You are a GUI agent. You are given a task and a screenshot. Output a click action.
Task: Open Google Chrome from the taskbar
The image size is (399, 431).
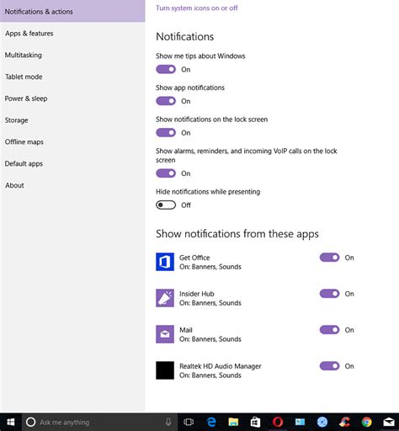[x=366, y=422]
